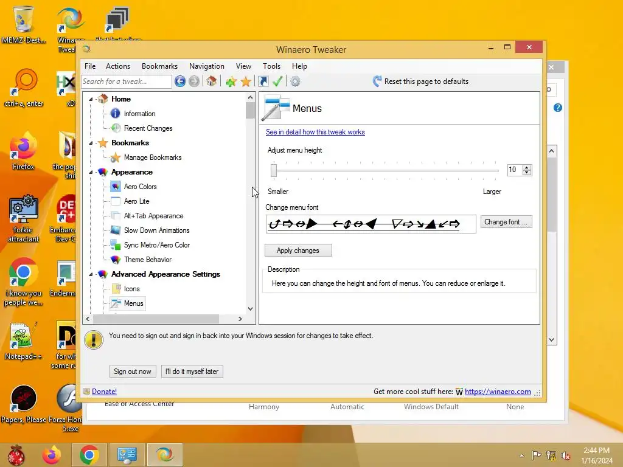Image resolution: width=623 pixels, height=467 pixels.
Task: Click the Action Center flag tray icon
Action: [537, 455]
